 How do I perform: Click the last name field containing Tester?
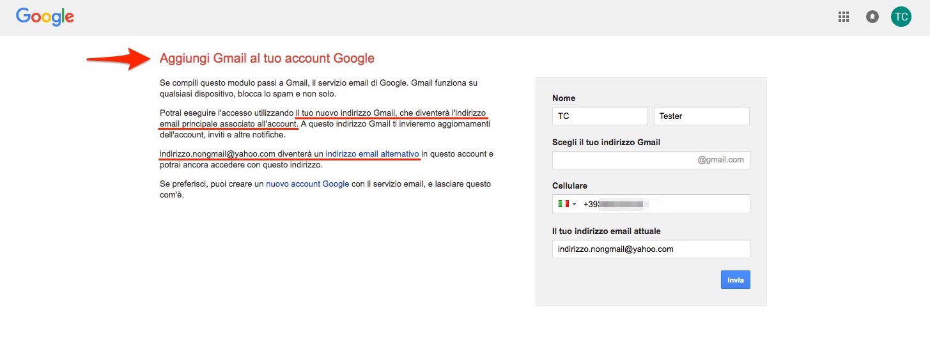[702, 116]
